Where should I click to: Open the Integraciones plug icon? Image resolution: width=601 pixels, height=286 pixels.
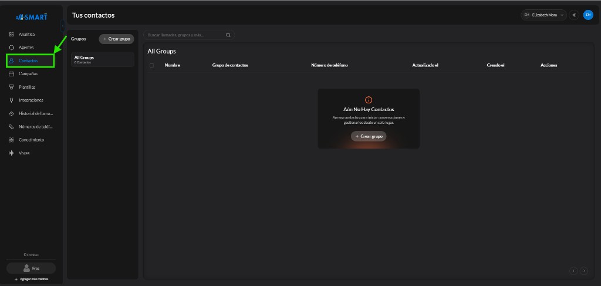coord(11,100)
